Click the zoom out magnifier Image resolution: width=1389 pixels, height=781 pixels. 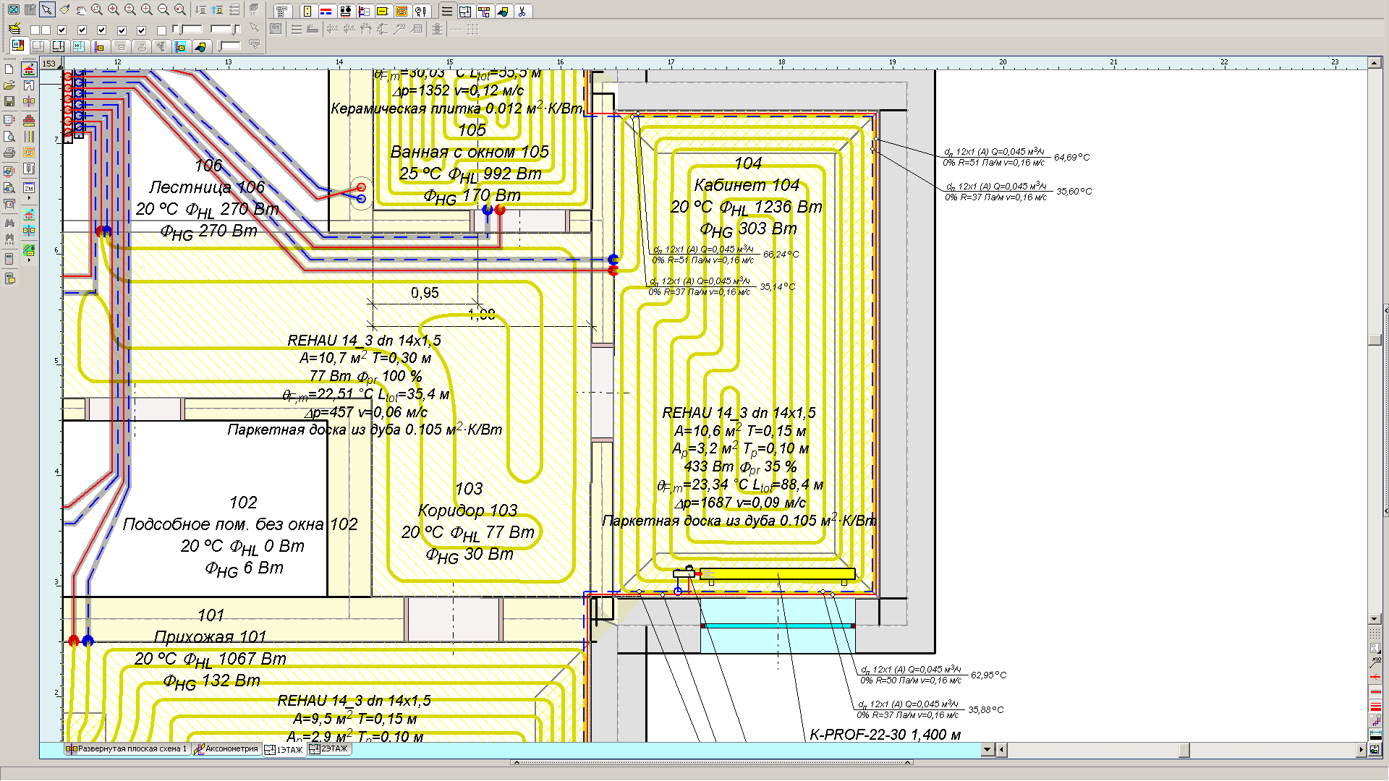[x=163, y=9]
